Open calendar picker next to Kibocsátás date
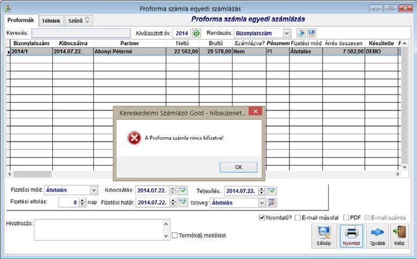This screenshot has width=417, height=259. tap(183, 191)
